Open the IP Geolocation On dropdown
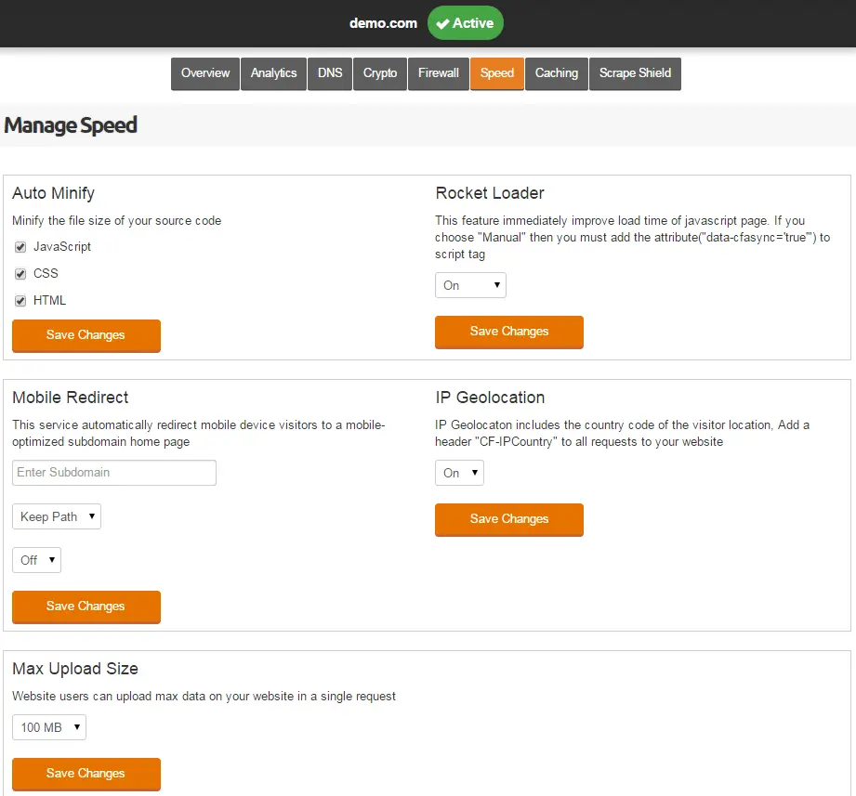The width and height of the screenshot is (856, 796). 459,473
